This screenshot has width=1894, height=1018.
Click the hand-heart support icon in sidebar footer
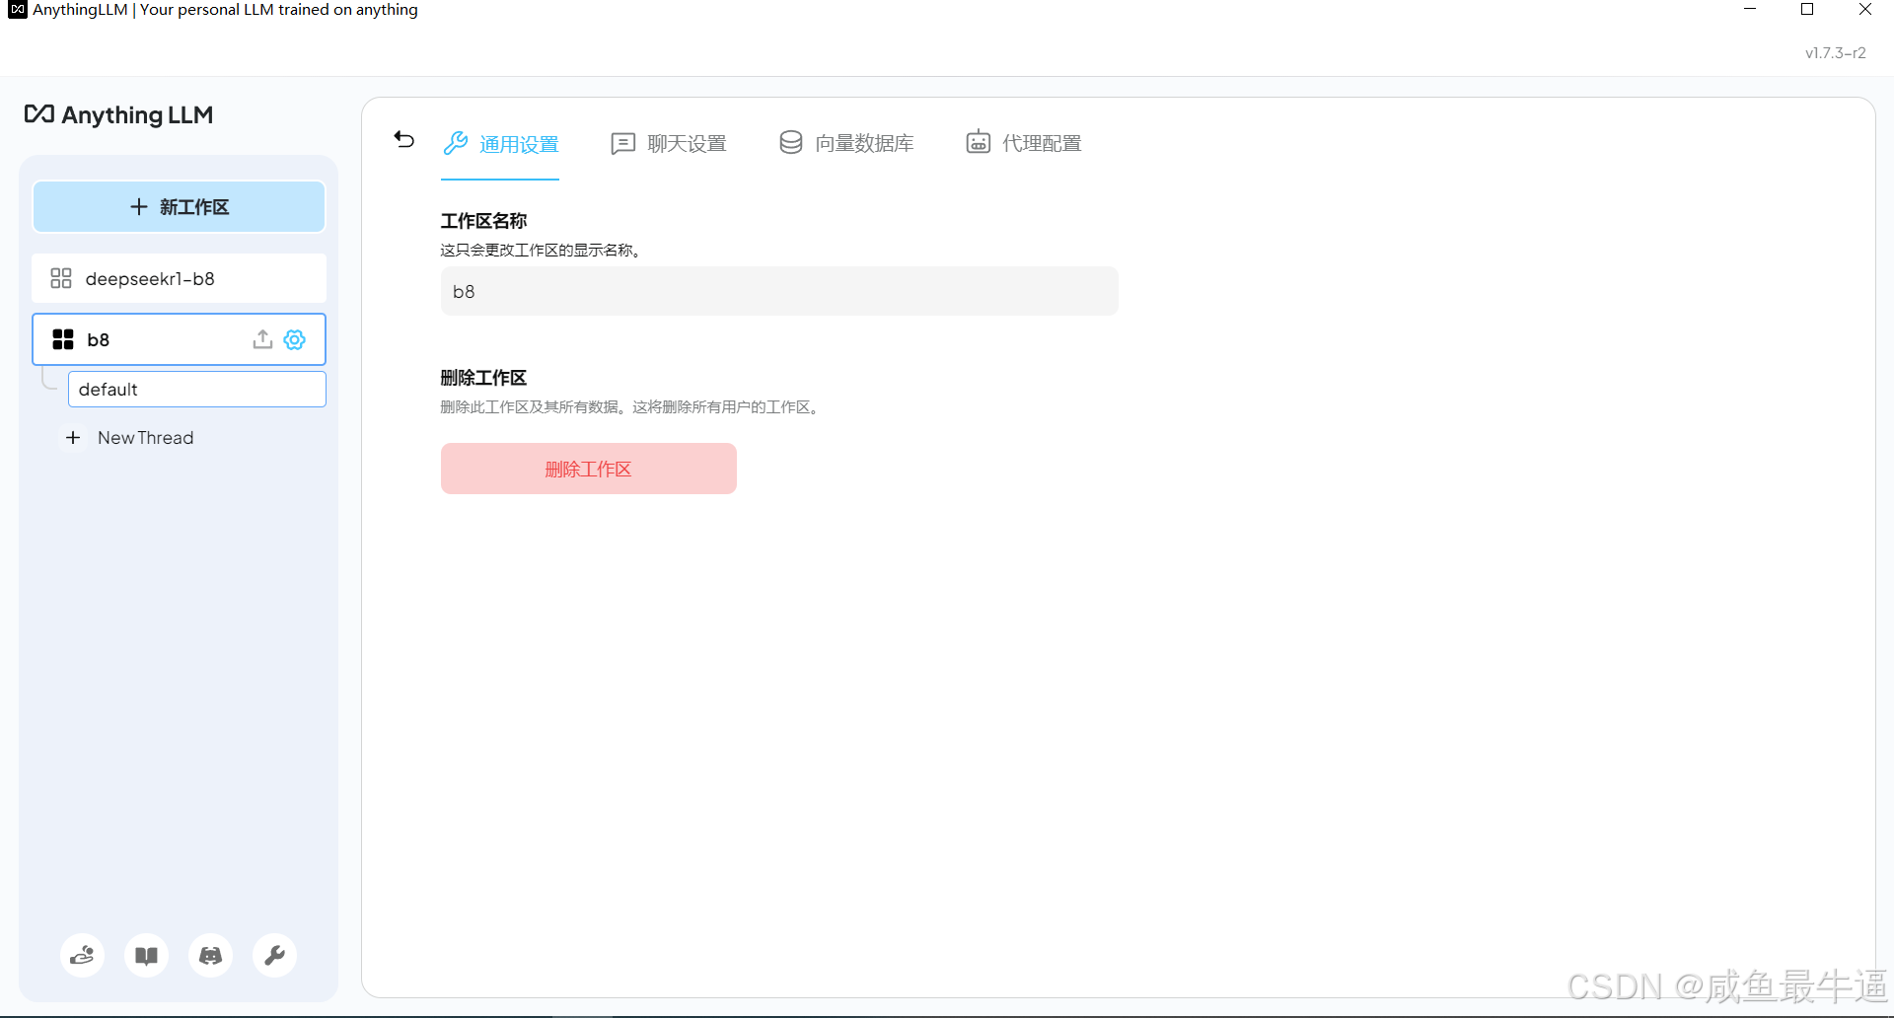[x=83, y=955]
